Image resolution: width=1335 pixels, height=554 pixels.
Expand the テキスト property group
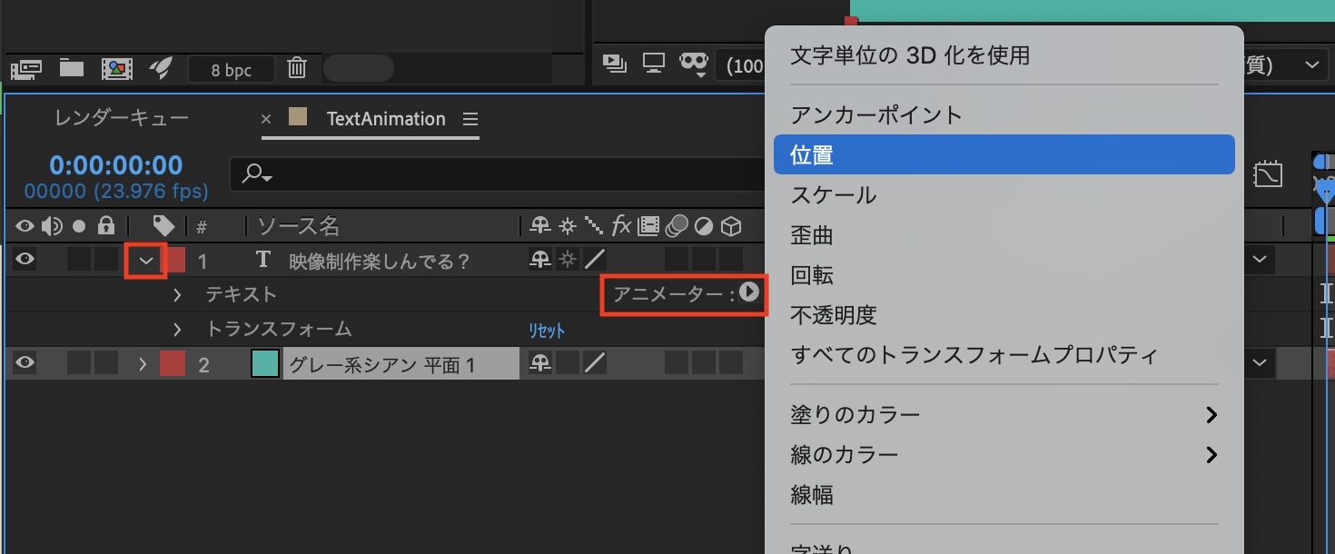click(x=177, y=294)
